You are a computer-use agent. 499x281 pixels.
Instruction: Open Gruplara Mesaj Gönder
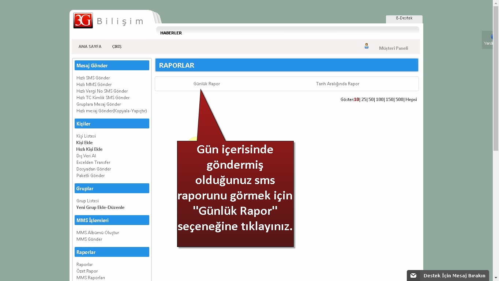(98, 104)
